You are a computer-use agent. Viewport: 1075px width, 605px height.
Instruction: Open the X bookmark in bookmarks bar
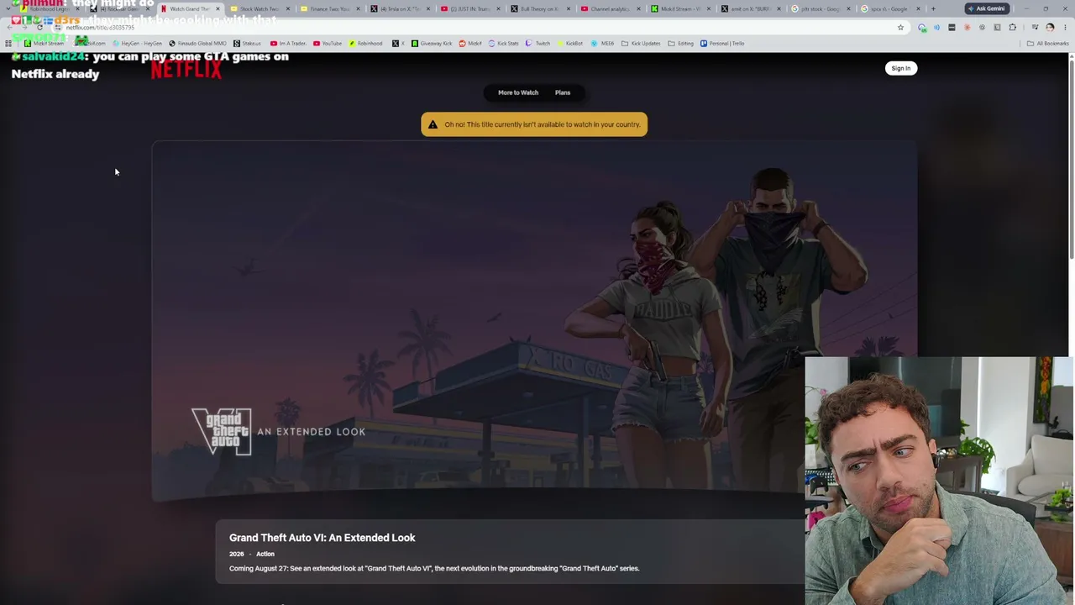coord(397,43)
